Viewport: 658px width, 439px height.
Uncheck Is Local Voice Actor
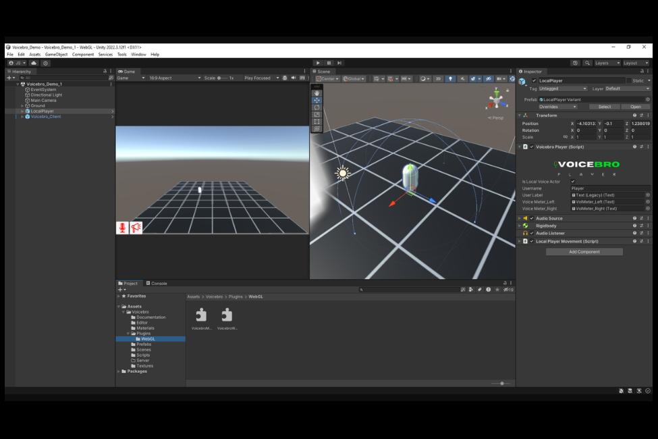573,182
